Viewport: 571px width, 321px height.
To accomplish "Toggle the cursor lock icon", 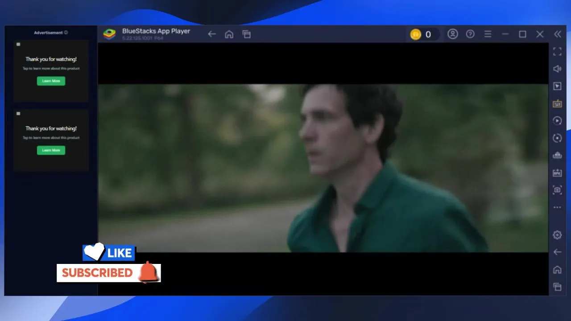I will [557, 86].
